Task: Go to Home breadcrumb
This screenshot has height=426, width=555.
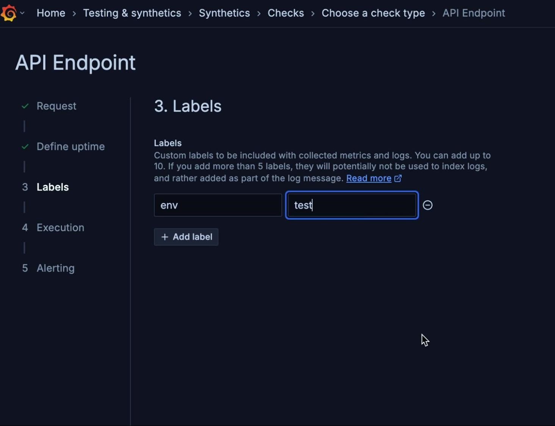Action: coord(51,13)
